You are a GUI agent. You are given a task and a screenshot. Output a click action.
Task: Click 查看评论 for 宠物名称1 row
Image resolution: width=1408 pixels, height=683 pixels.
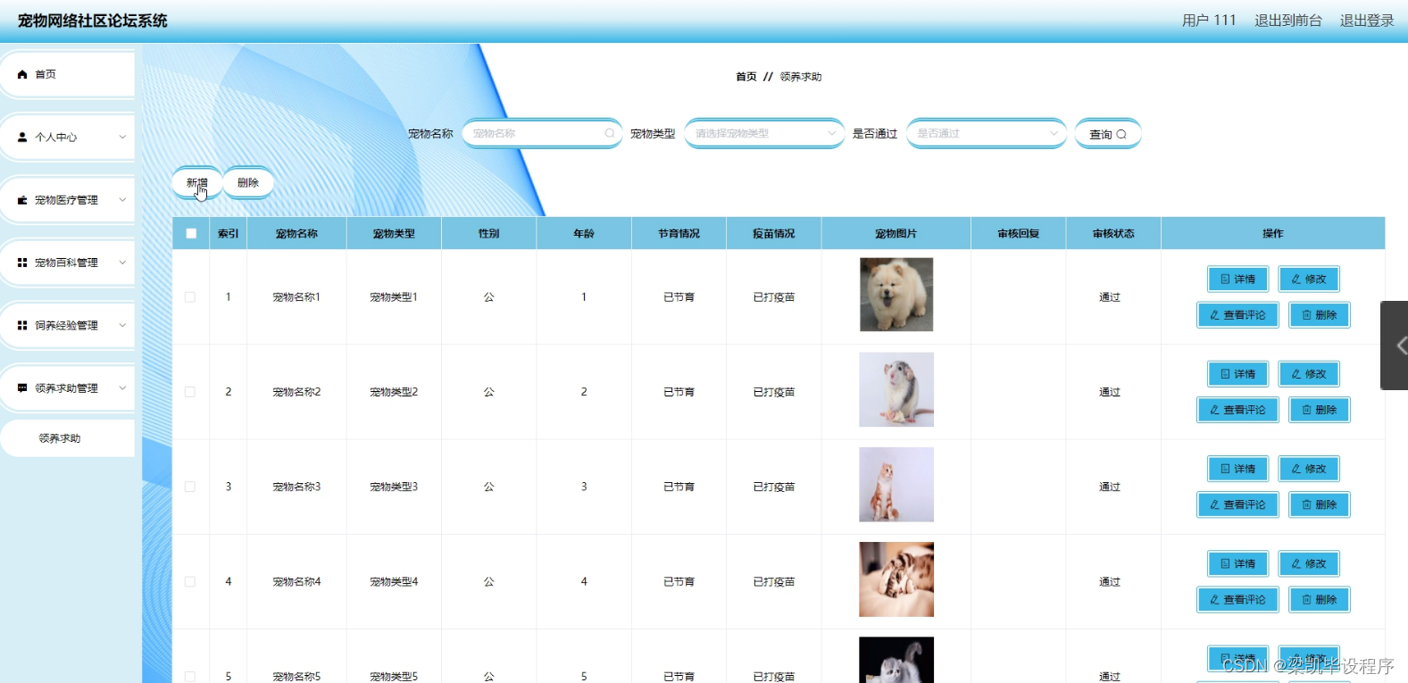coord(1237,314)
